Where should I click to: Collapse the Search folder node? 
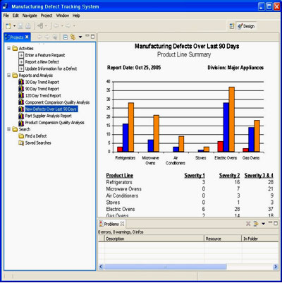click(9, 129)
